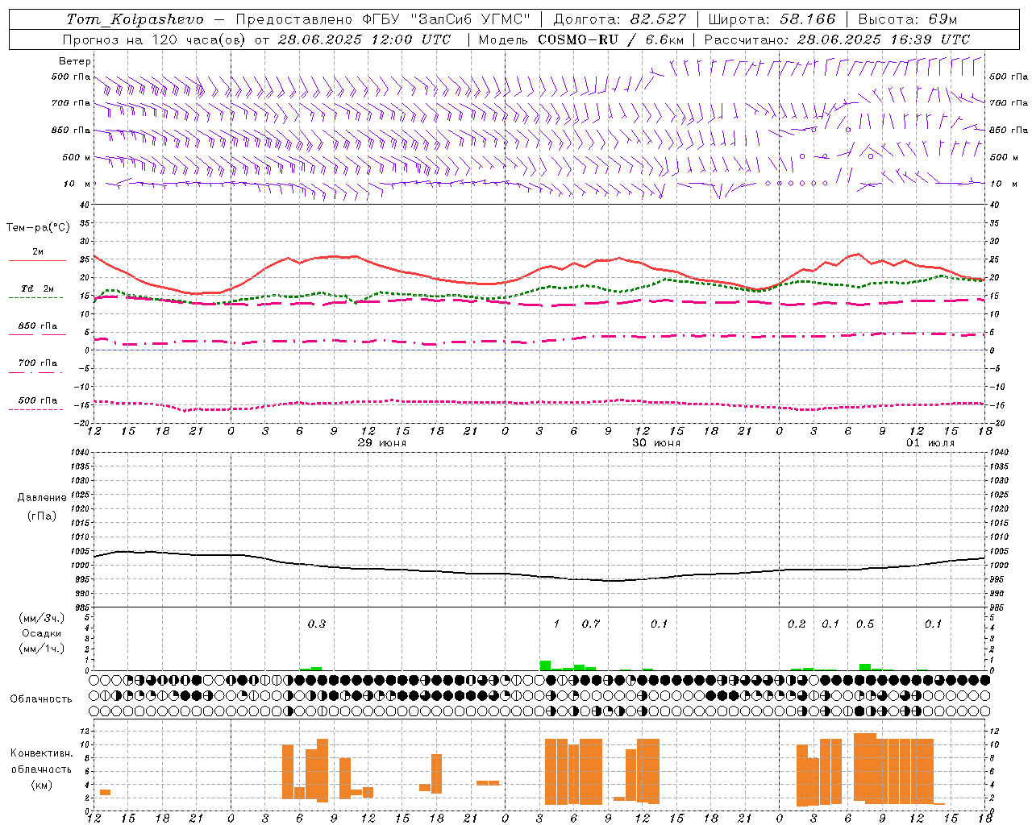Viewport: 1032px width, 825px height.
Task: Click the precipitation amount reading 1
Action: [x=556, y=624]
